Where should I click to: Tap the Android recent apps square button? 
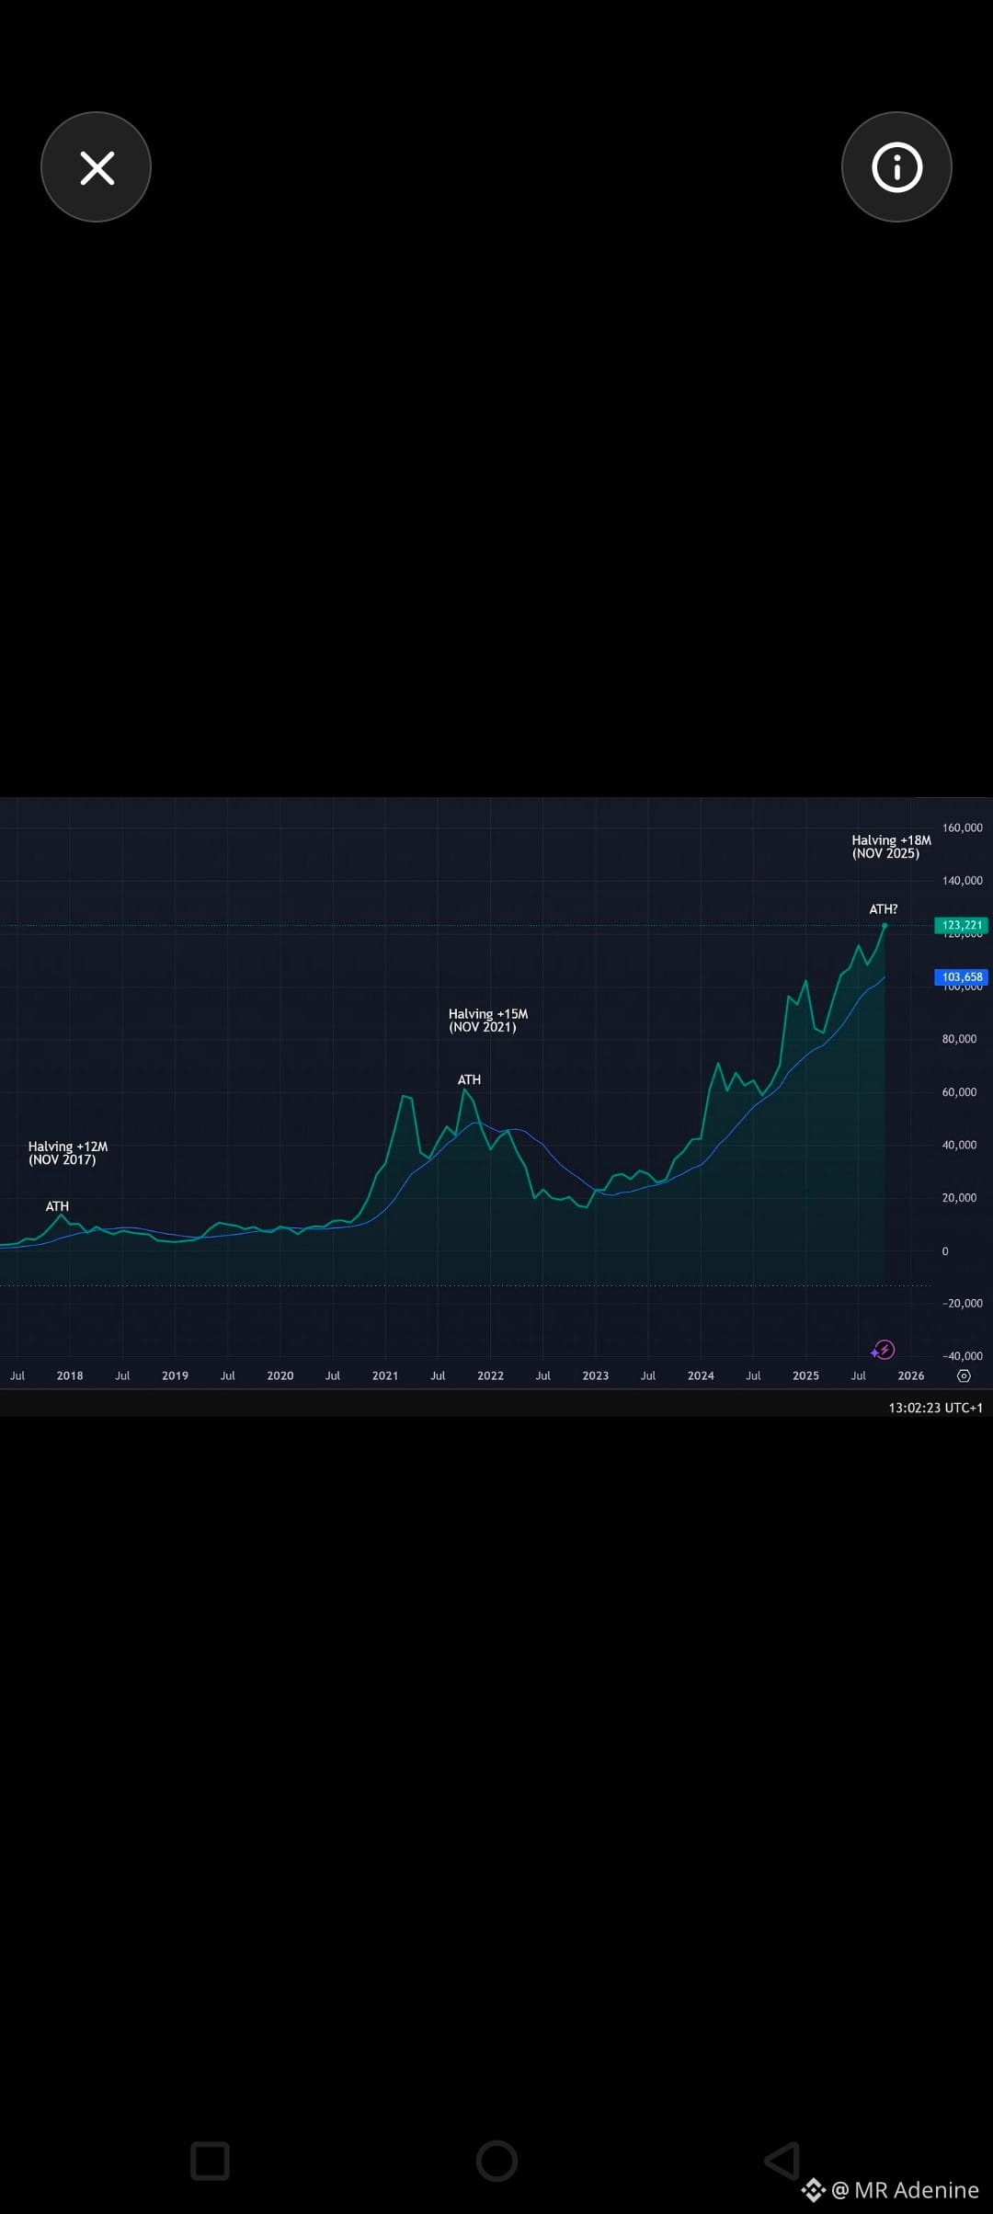(x=210, y=2161)
